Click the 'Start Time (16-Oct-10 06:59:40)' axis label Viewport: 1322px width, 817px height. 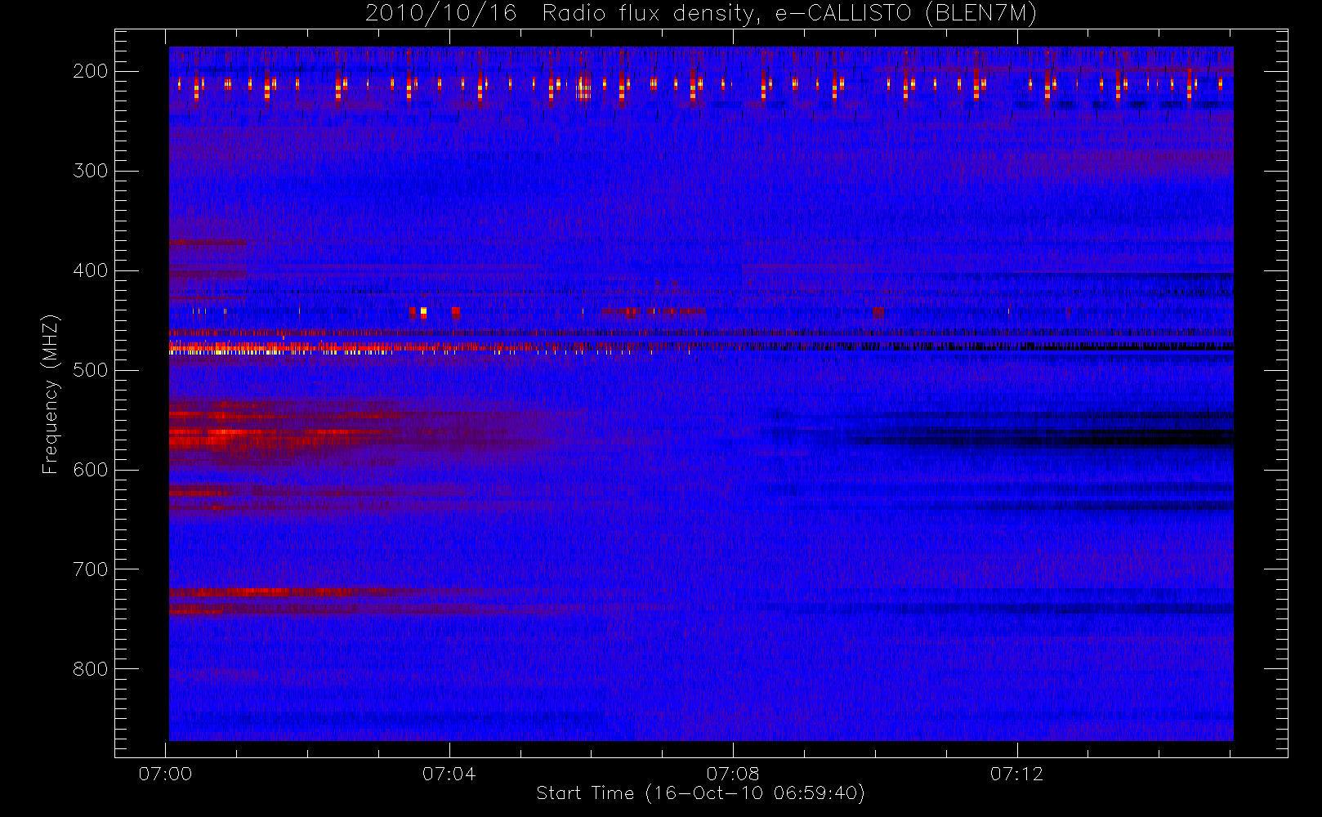tap(700, 793)
